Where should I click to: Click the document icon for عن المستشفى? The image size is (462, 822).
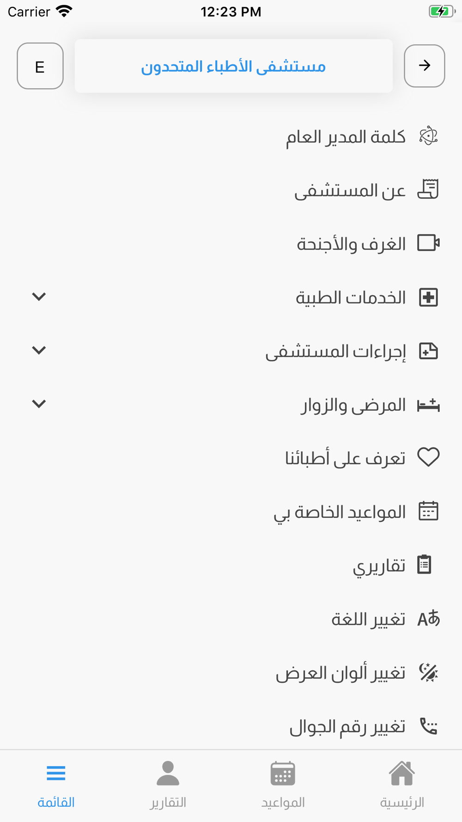(428, 190)
